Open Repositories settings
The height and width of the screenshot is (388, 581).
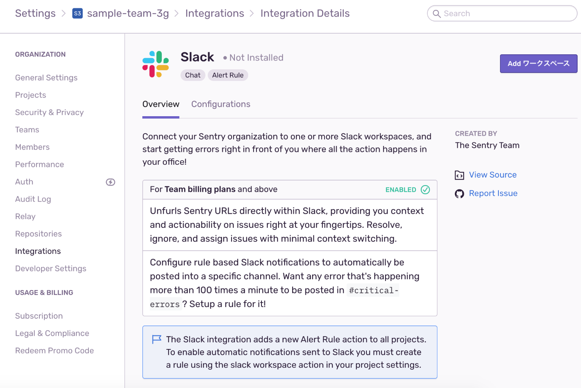39,234
